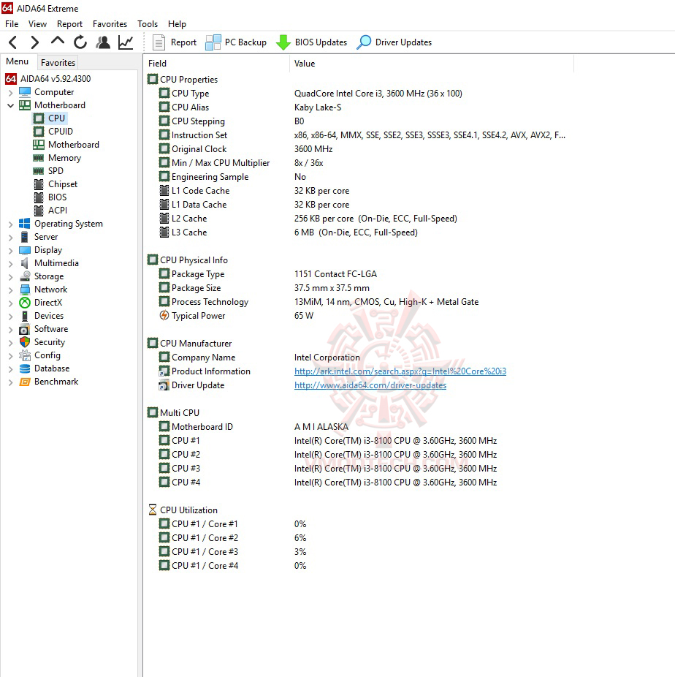The width and height of the screenshot is (675, 677).
Task: Select the CPU Stepping row
Action: tap(360, 121)
